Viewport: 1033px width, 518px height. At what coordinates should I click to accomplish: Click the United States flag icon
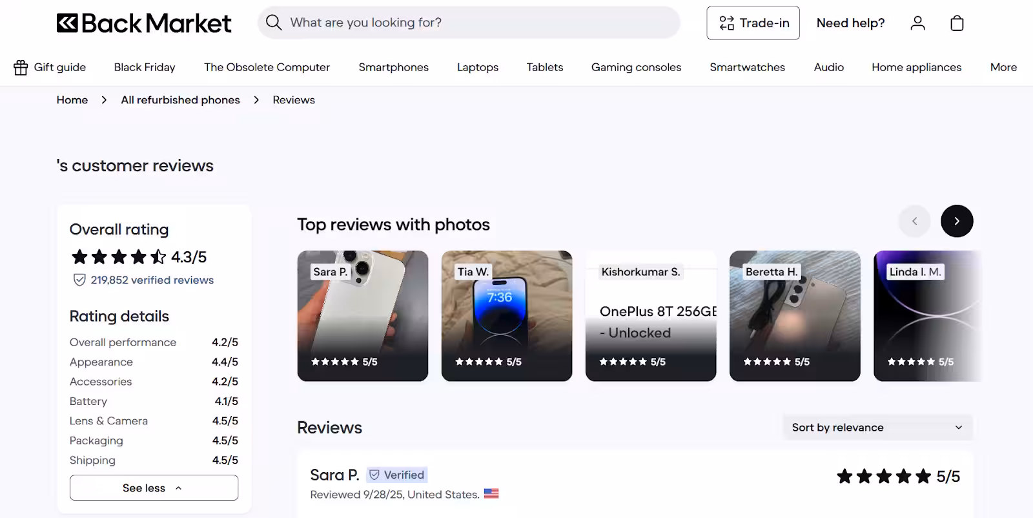coord(491,493)
